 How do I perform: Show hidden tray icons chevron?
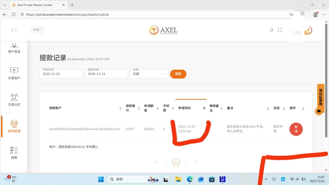[x=266, y=179]
